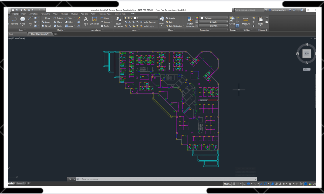324x194 pixels.
Task: Open the layer selection dropdown
Action: (157, 18)
